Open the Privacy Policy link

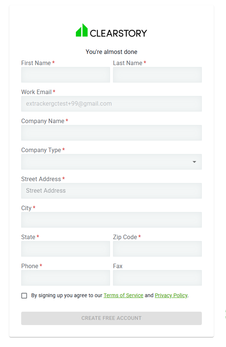click(x=171, y=295)
